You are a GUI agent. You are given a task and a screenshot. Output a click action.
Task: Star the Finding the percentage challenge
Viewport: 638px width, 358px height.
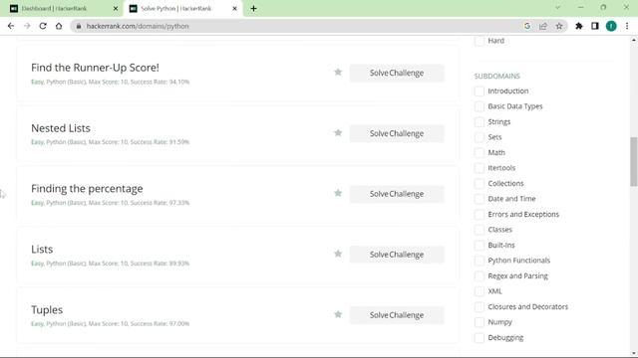point(338,193)
